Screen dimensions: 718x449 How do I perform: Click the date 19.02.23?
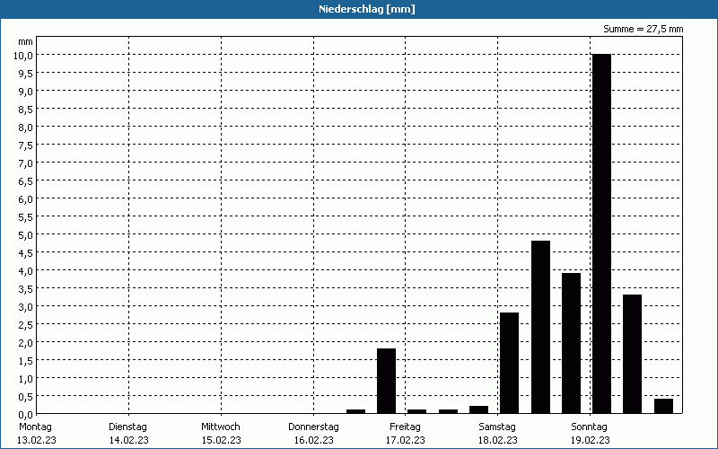tap(591, 440)
